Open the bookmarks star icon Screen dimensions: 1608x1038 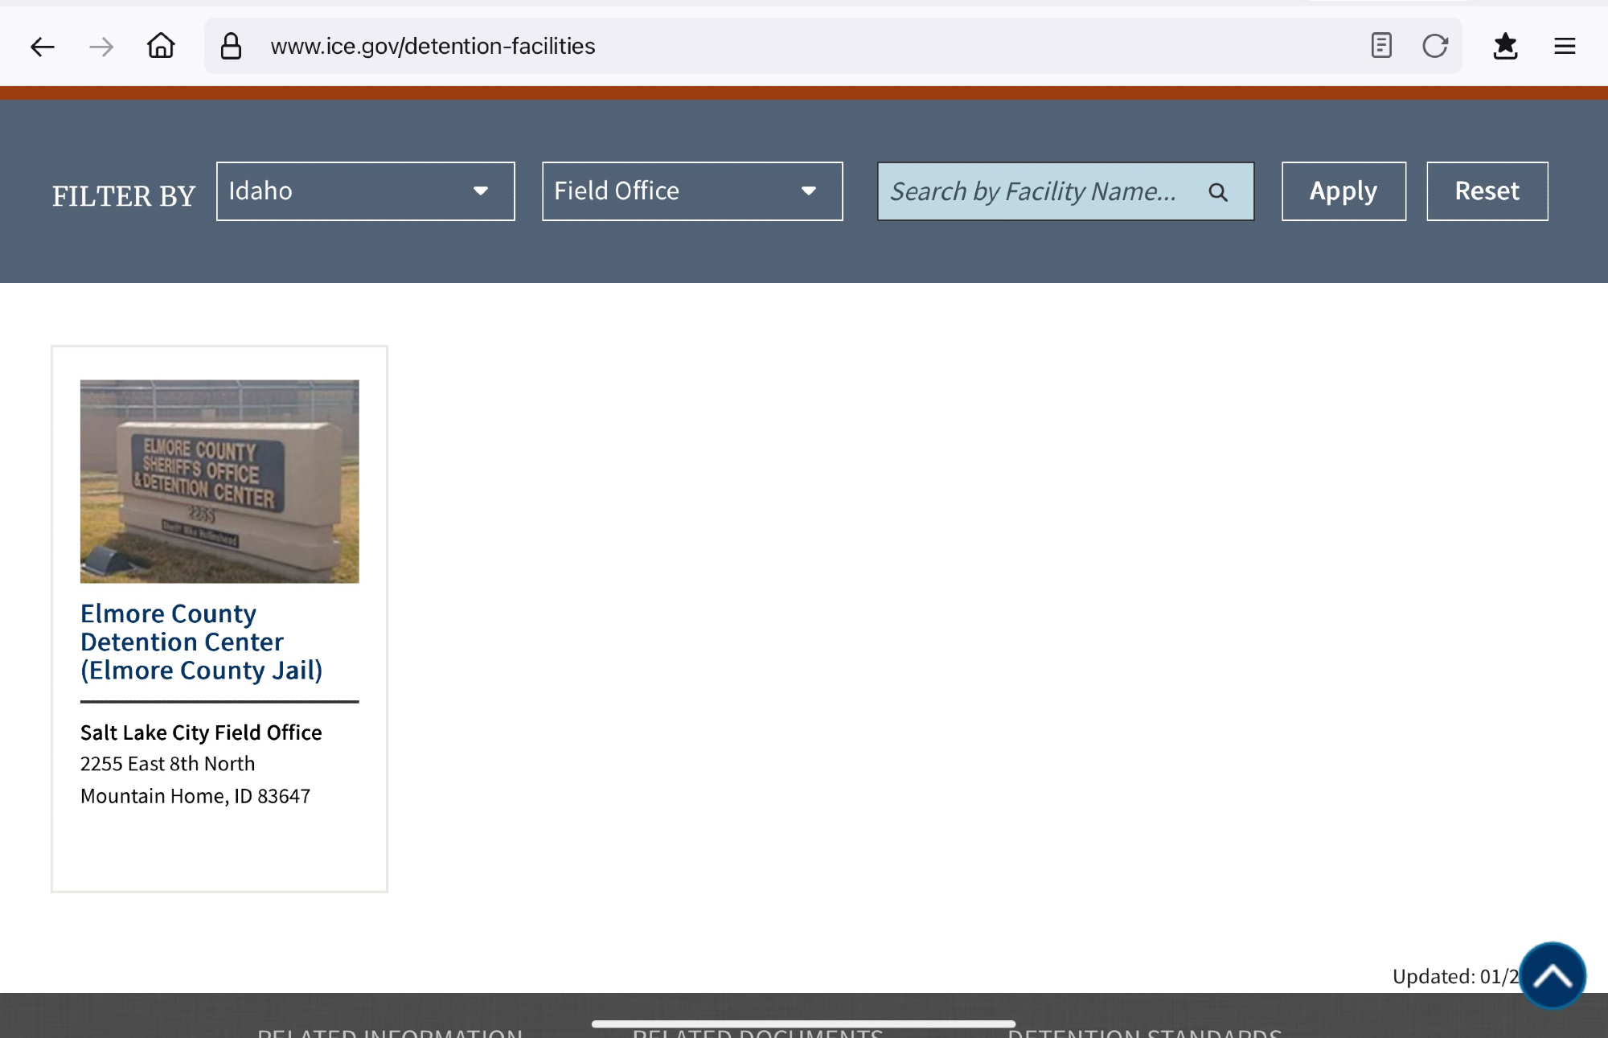[x=1505, y=46]
